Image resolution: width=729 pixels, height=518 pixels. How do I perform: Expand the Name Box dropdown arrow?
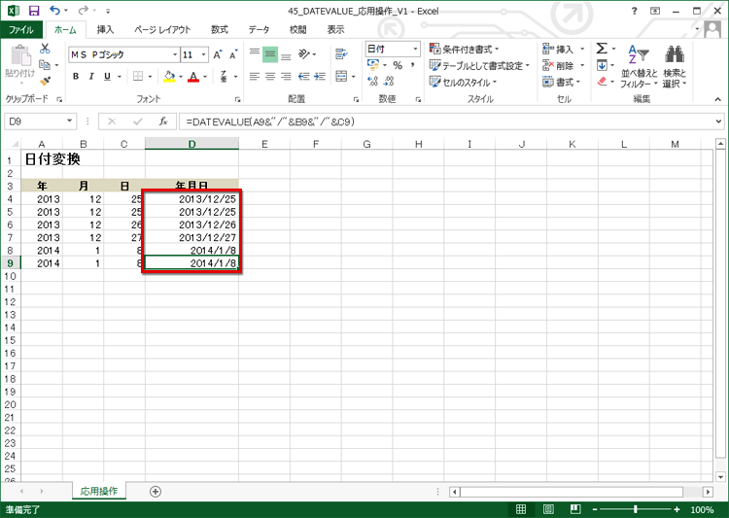tap(69, 121)
